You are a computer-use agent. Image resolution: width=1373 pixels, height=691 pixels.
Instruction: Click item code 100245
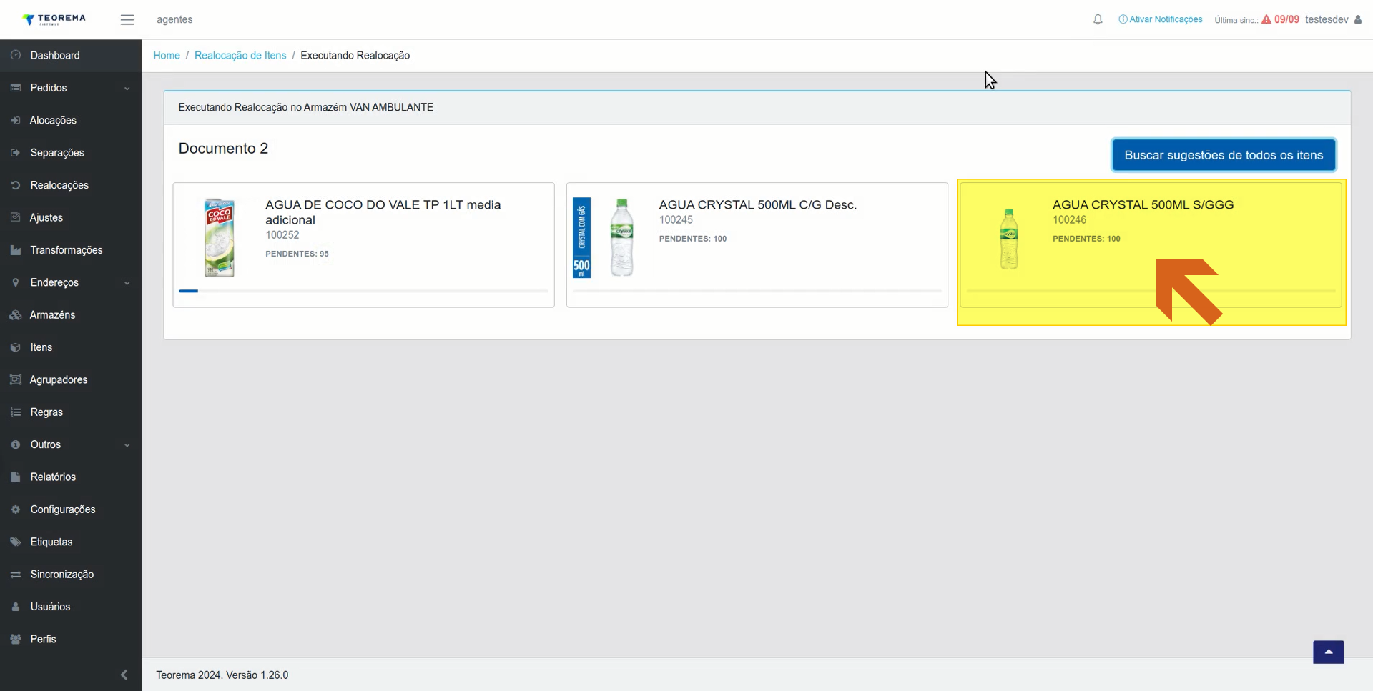676,219
